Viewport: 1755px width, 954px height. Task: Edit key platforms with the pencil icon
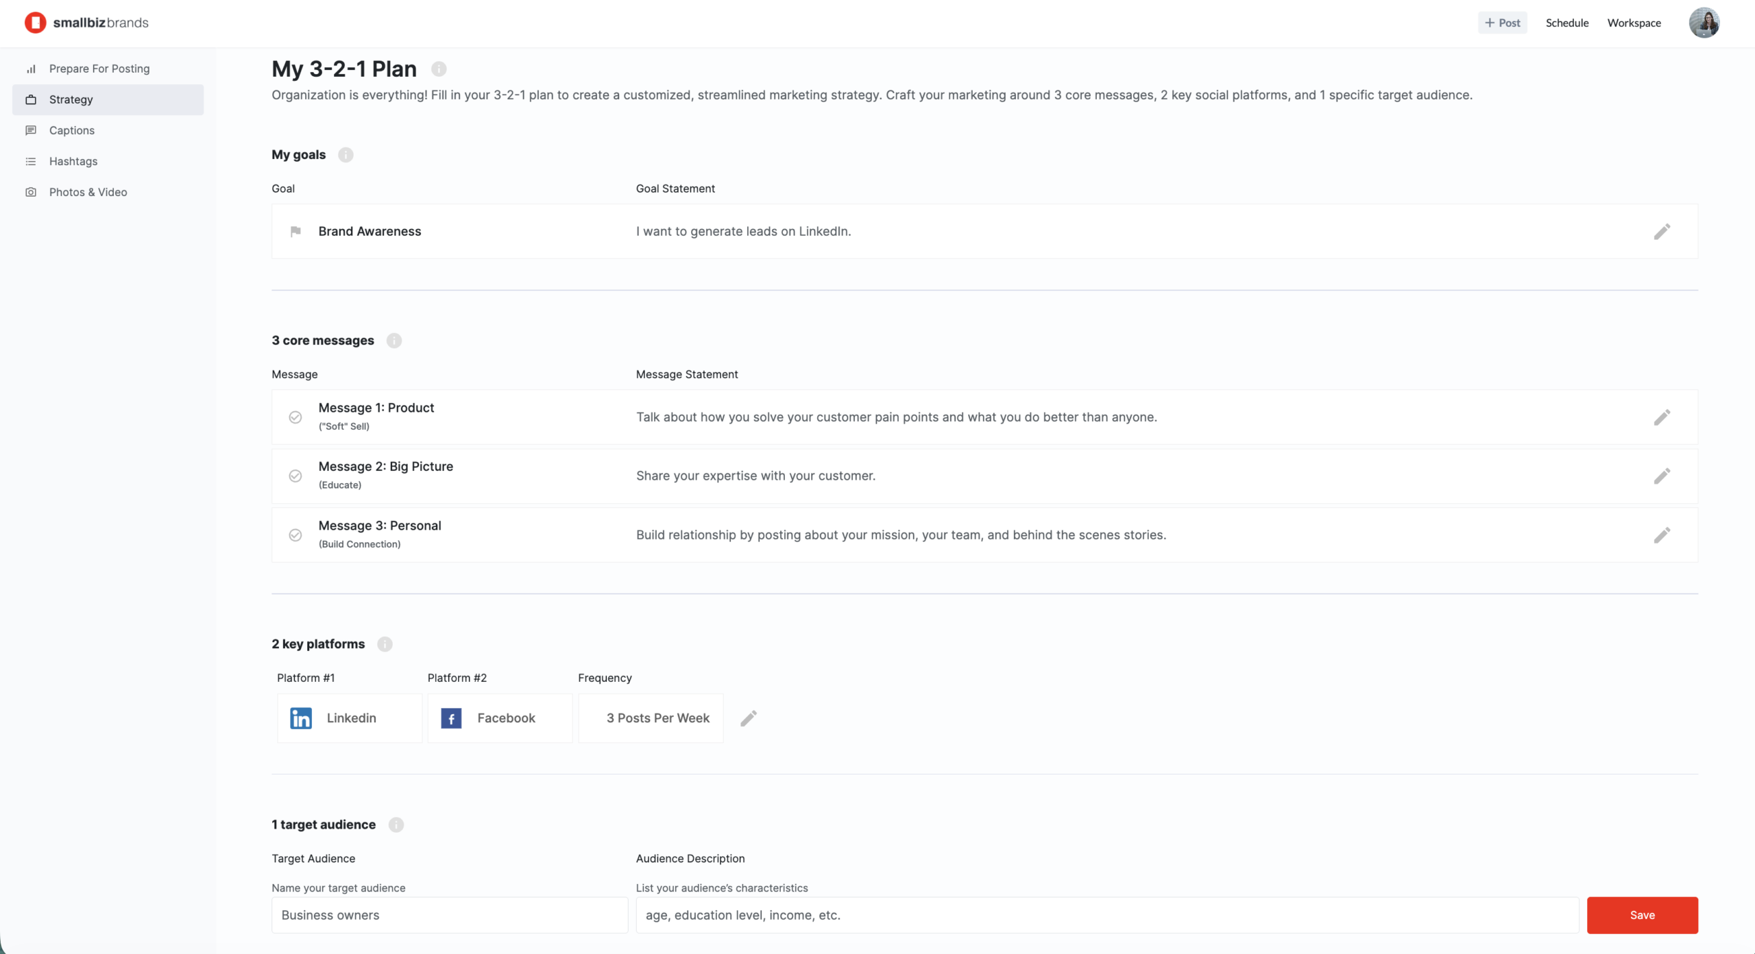[x=749, y=718]
